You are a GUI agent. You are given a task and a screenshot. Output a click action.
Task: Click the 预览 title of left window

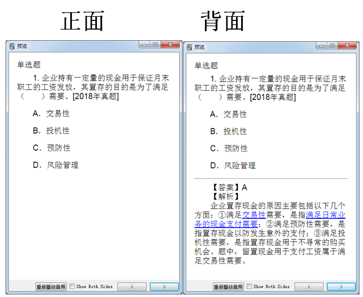click(22, 46)
